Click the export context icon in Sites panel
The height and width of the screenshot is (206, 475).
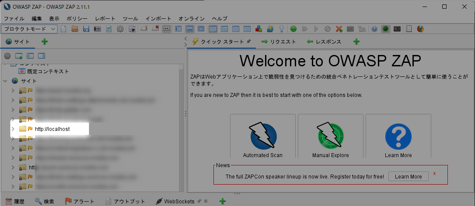[x=42, y=56]
